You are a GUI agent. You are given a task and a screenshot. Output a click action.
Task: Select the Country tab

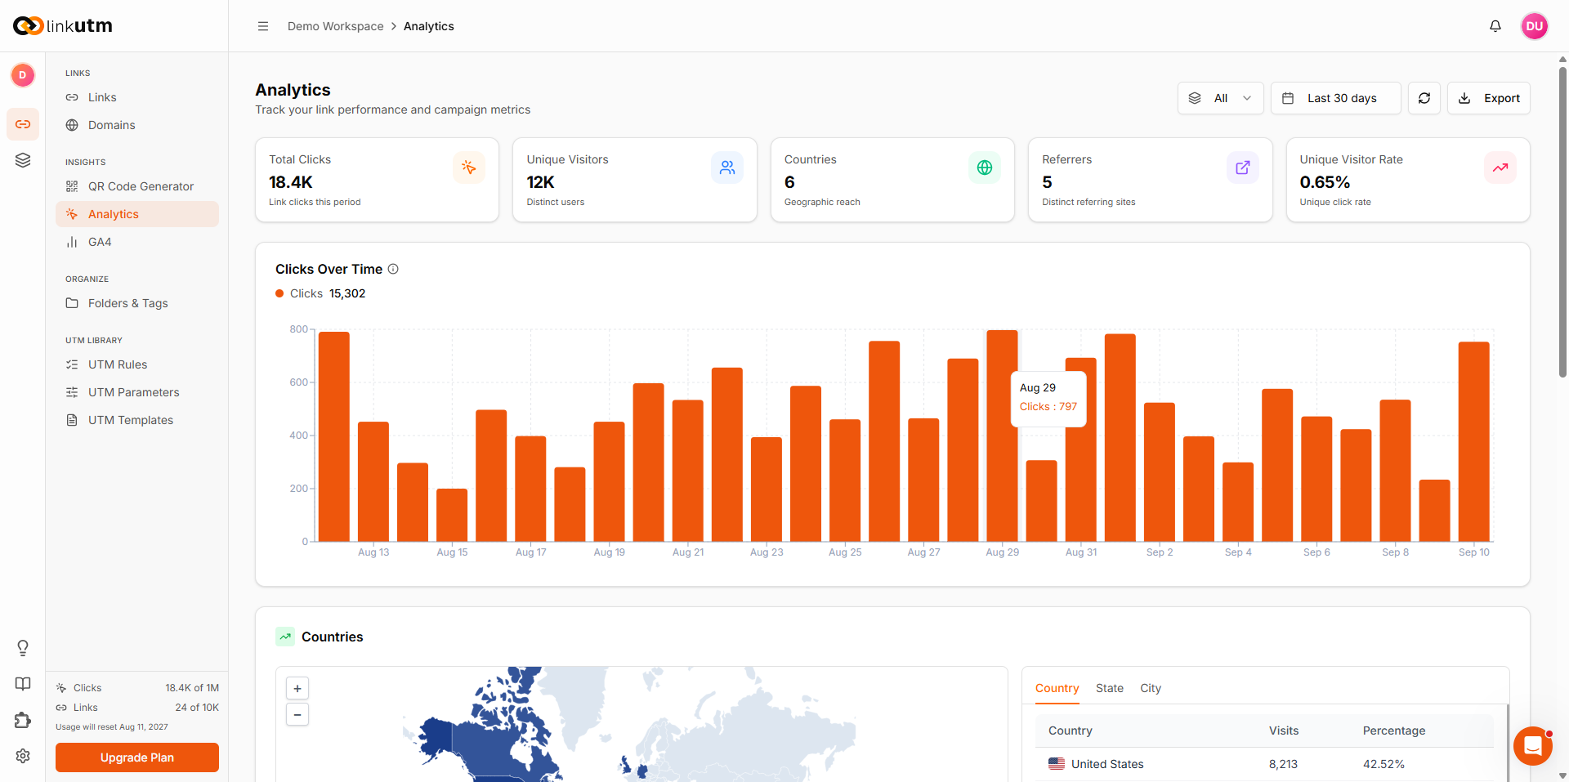(x=1057, y=688)
